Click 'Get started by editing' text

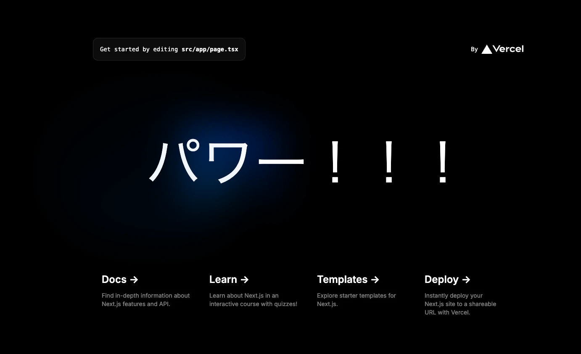coord(139,49)
